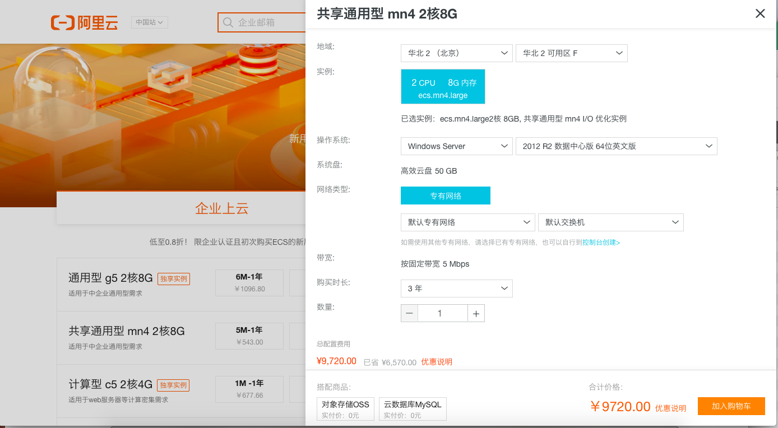Select the 2 CPU 8G ecs.mn4.large instance

[443, 87]
